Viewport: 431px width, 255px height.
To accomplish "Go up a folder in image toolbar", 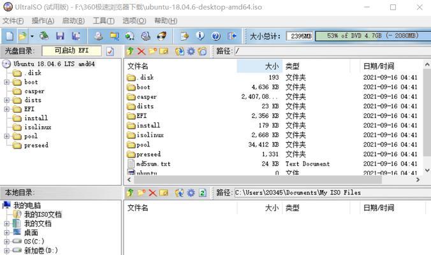I will coord(130,51).
